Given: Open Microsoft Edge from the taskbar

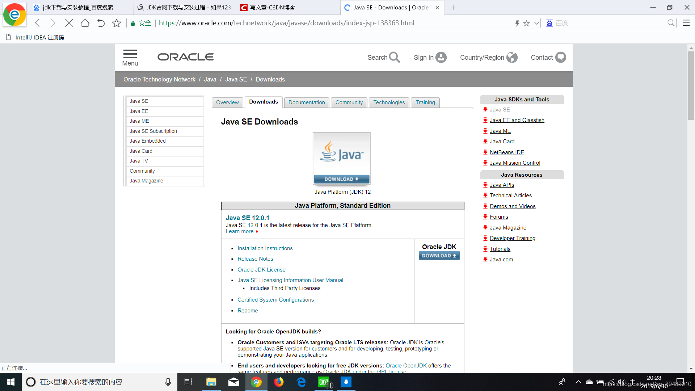Looking at the screenshot, I should (x=301, y=382).
